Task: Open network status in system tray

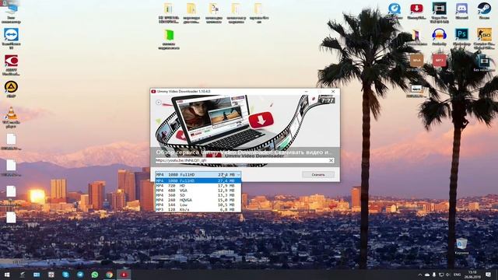Action: [x=441, y=275]
